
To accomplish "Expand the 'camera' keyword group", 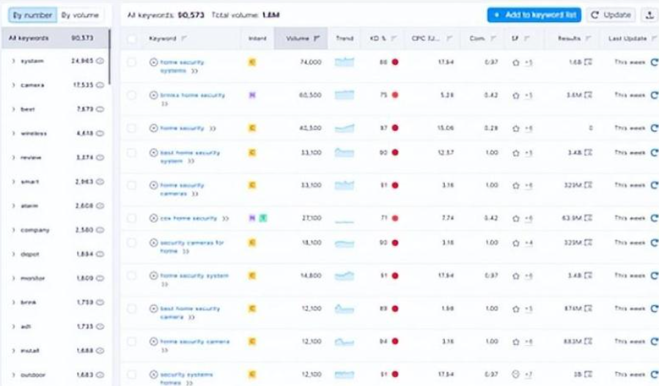I will pyautogui.click(x=13, y=85).
